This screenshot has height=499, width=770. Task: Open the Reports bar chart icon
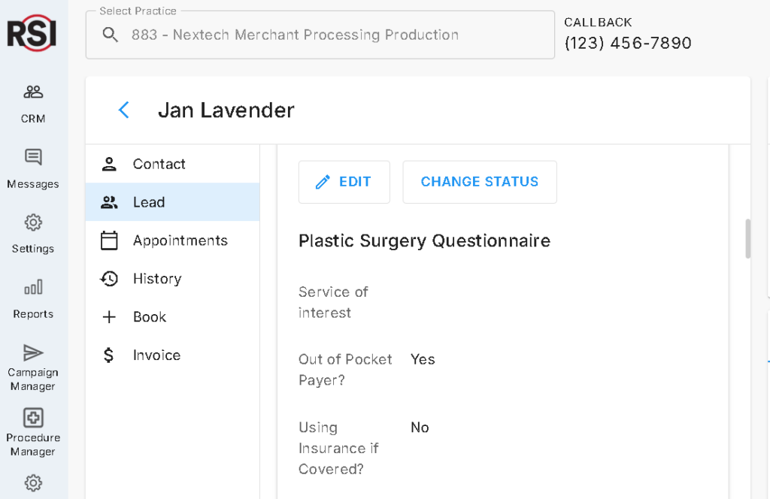tap(33, 287)
